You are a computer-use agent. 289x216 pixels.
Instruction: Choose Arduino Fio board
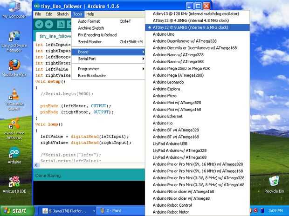tap(197, 123)
